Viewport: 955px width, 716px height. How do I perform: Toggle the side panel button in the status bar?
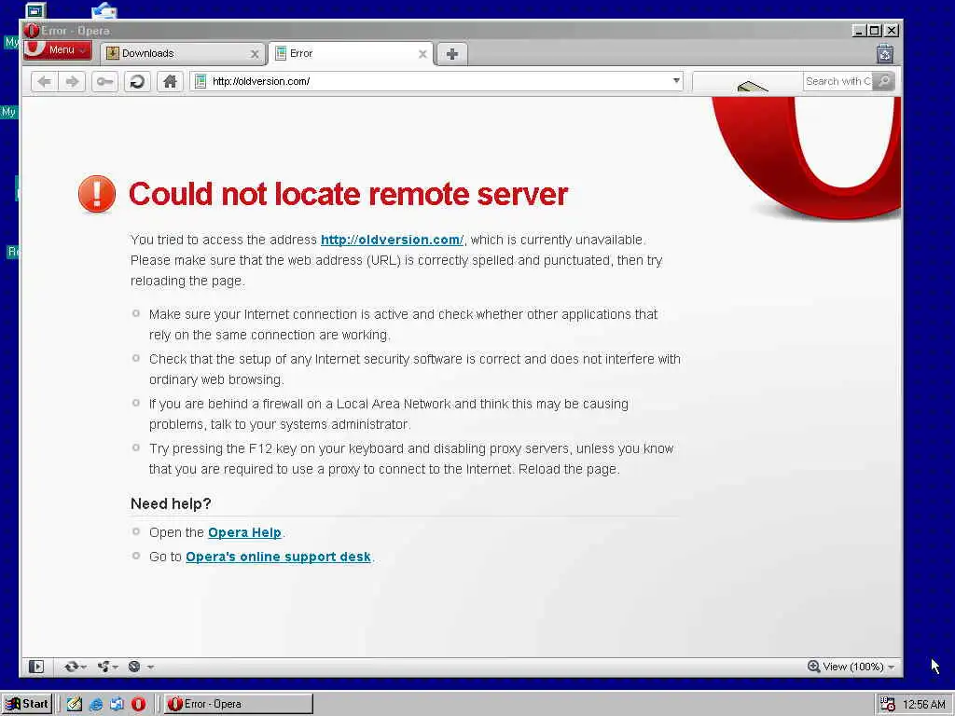(36, 667)
